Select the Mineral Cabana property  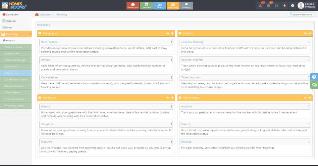click(x=16, y=86)
